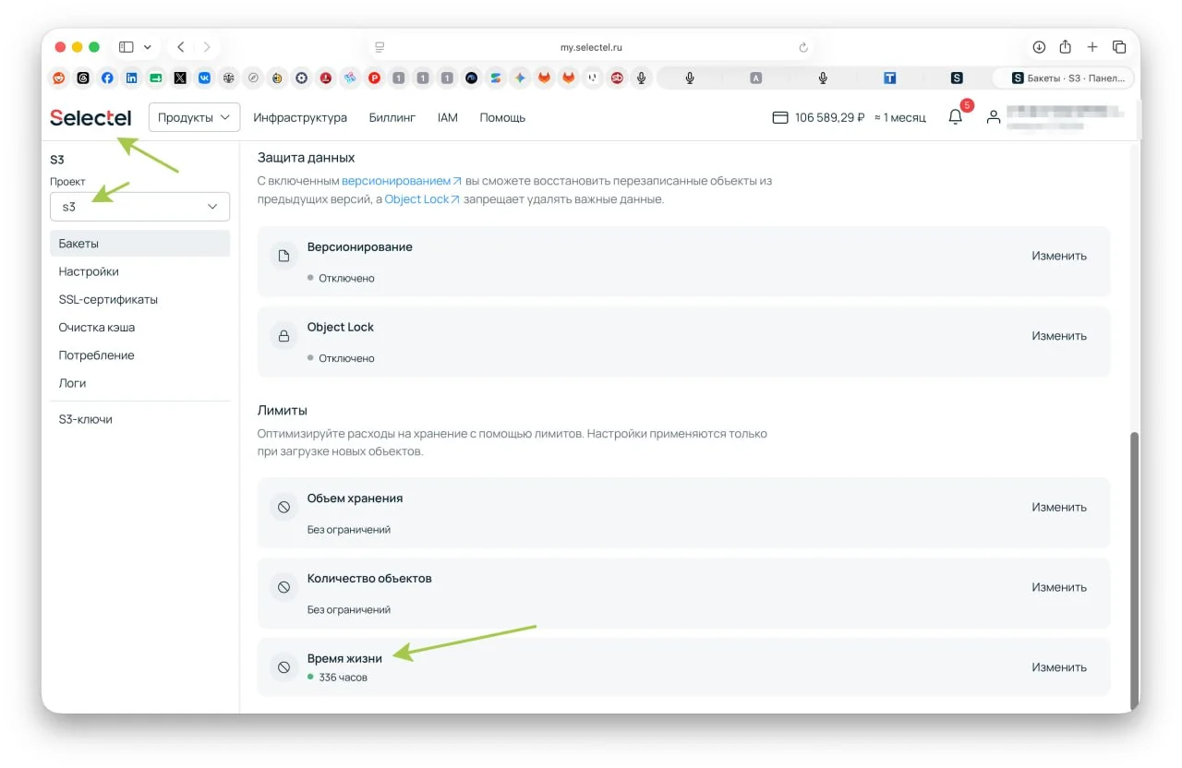The width and height of the screenshot is (1182, 768).
Task: Open the X (Twitter) pinned tab
Action: [x=180, y=78]
